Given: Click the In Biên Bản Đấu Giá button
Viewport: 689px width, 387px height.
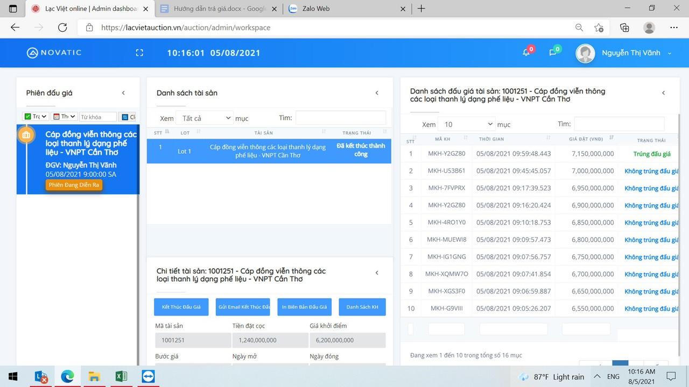Looking at the screenshot, I should point(304,307).
